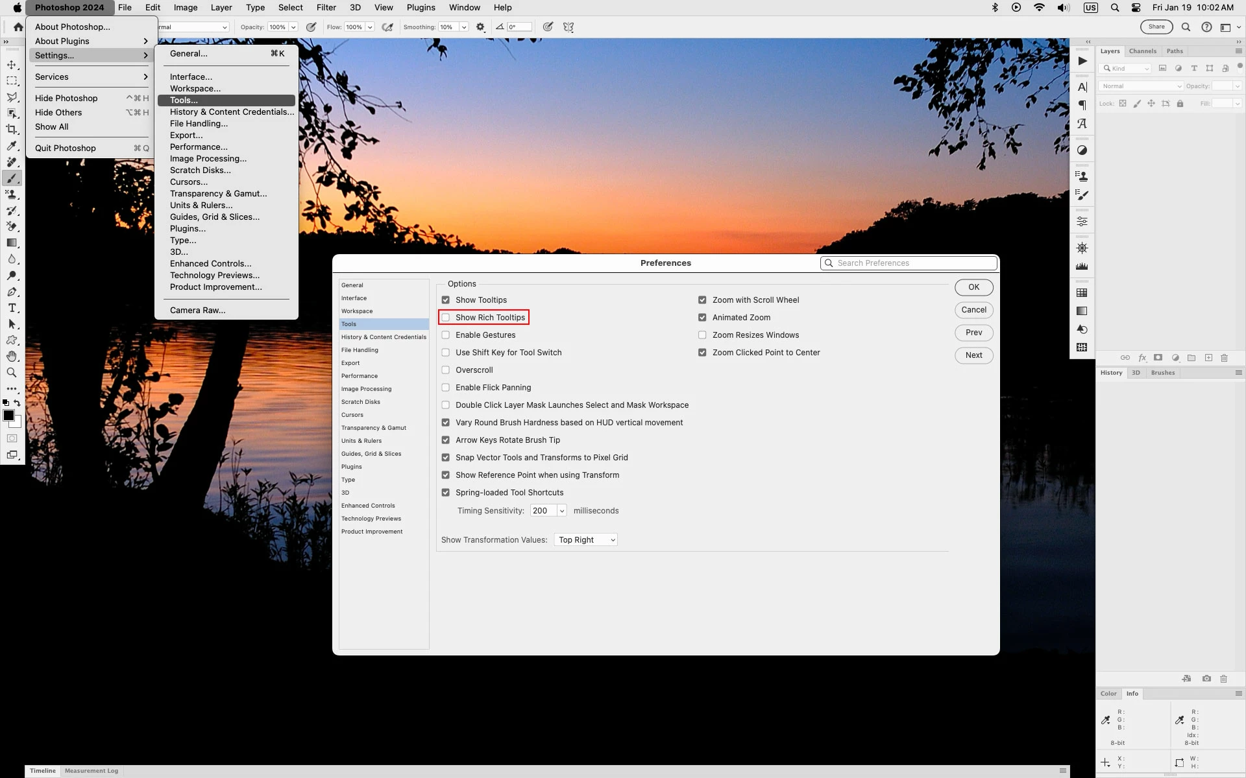This screenshot has height=778, width=1246.
Task: Open Timing Sensitivity value dropdown
Action: [561, 511]
